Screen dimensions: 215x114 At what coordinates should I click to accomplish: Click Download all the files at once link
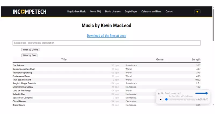106,36
